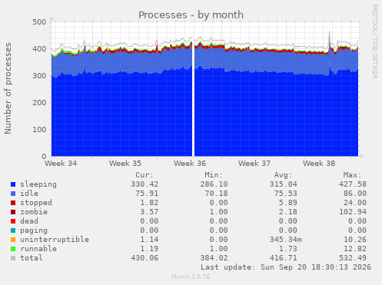Click runnable average value 1.73
The width and height of the screenshot is (382, 285).
(x=287, y=249)
